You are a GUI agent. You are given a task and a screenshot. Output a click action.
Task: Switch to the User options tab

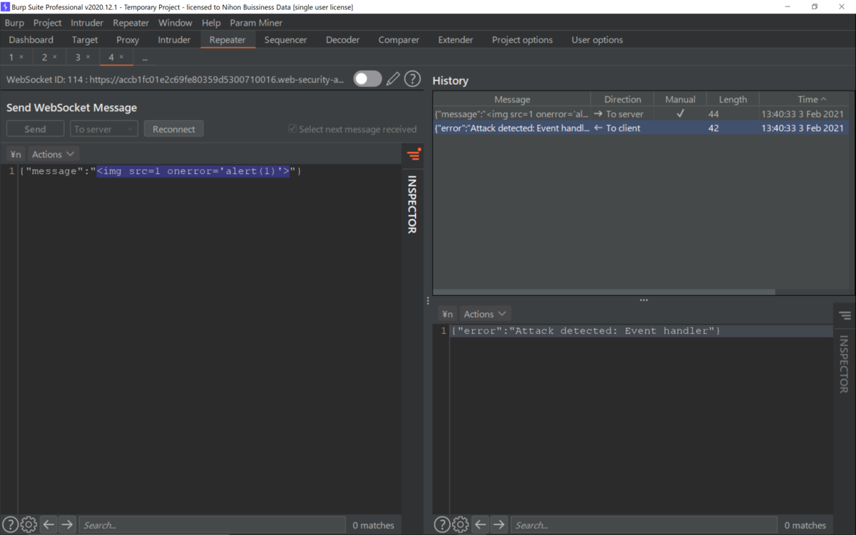coord(597,40)
